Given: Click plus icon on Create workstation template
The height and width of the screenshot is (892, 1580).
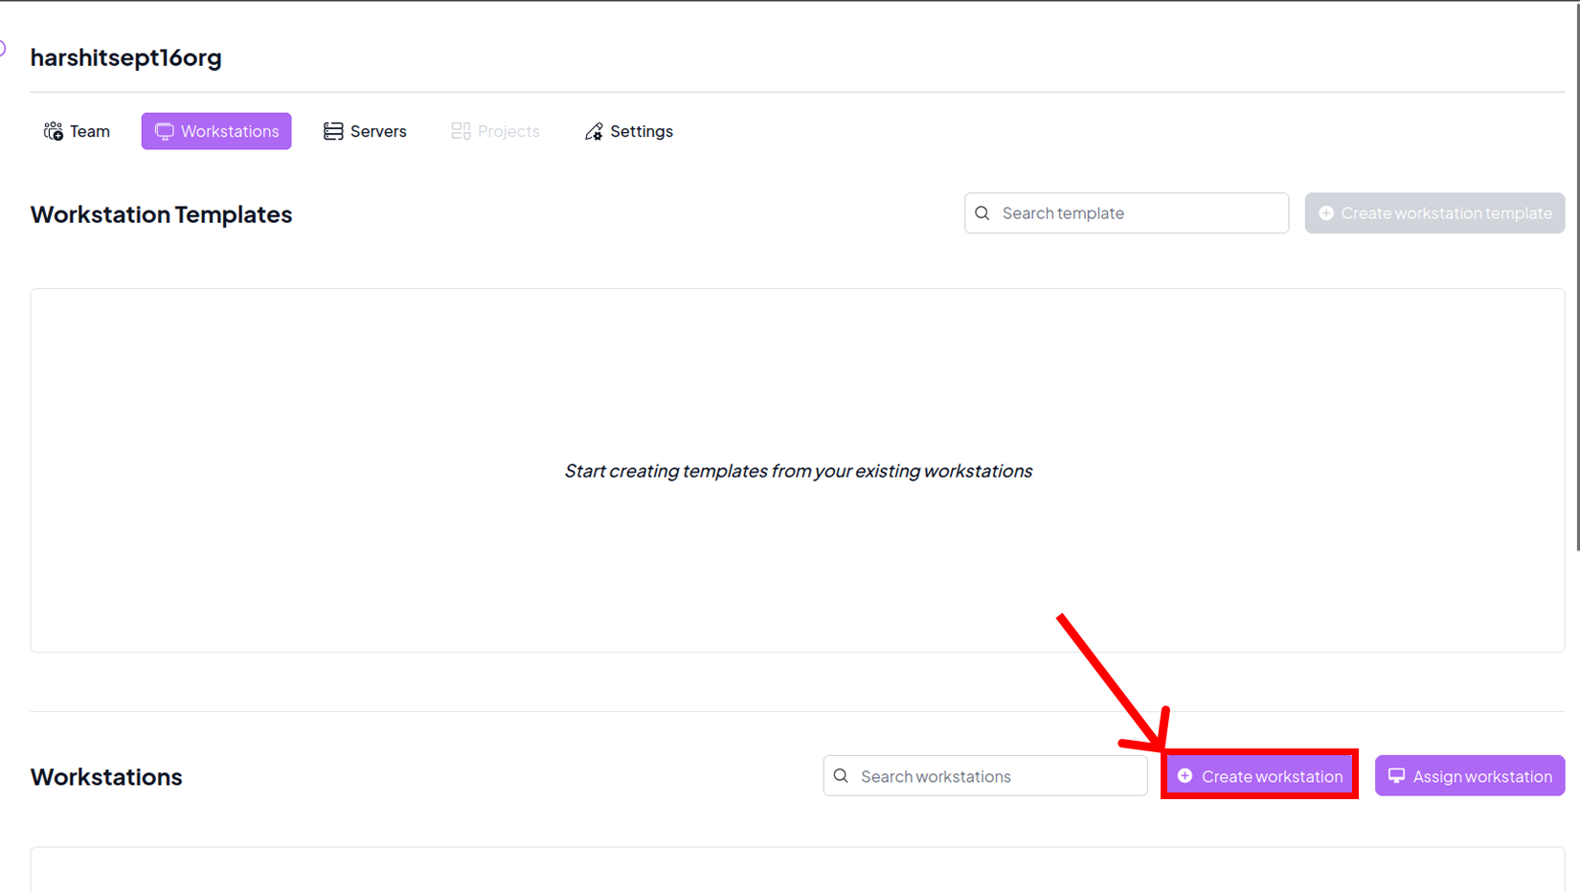Looking at the screenshot, I should click(x=1326, y=213).
